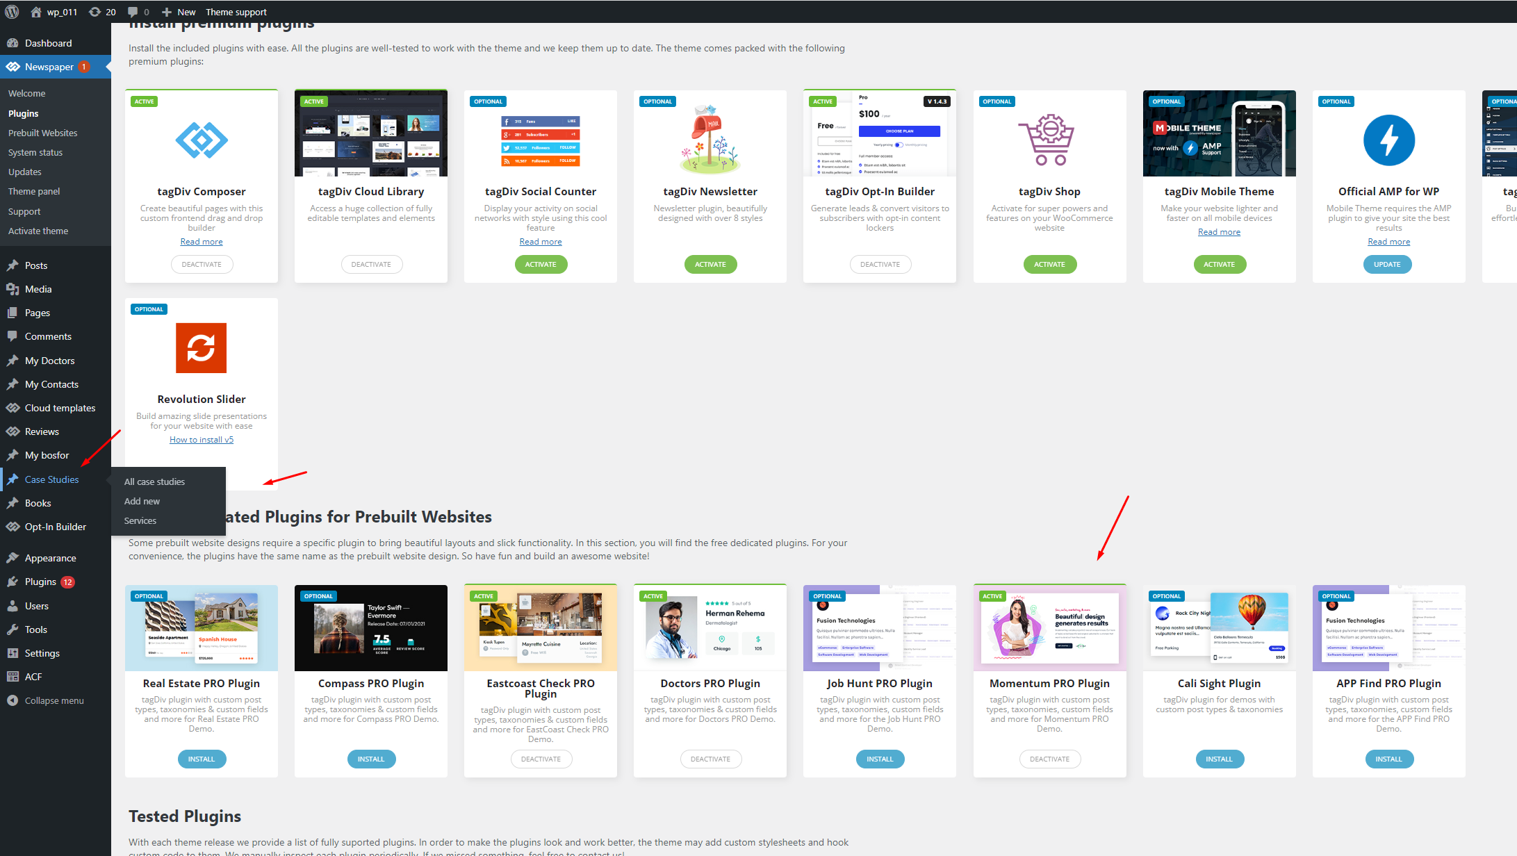Deactivate the Eastcoast Check PRO Plugin
The height and width of the screenshot is (856, 1517).
coord(541,759)
